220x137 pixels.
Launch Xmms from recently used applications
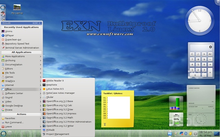click(21, 31)
